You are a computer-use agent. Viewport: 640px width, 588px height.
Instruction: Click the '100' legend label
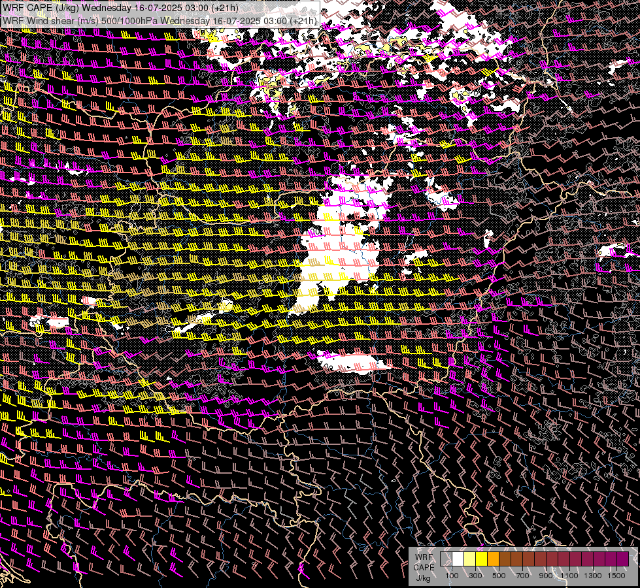452,576
